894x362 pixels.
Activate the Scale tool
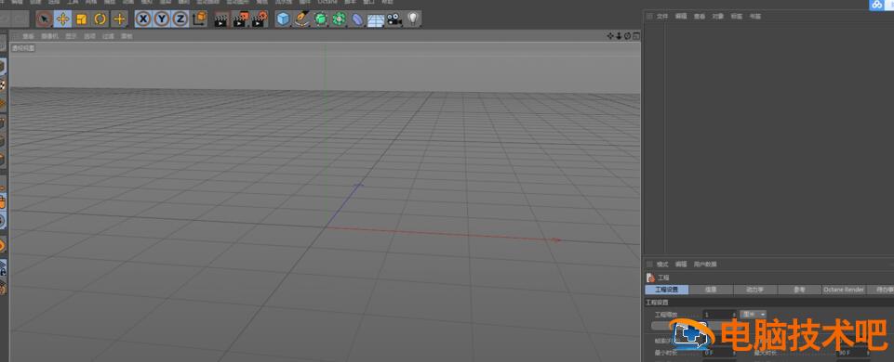tap(82, 19)
